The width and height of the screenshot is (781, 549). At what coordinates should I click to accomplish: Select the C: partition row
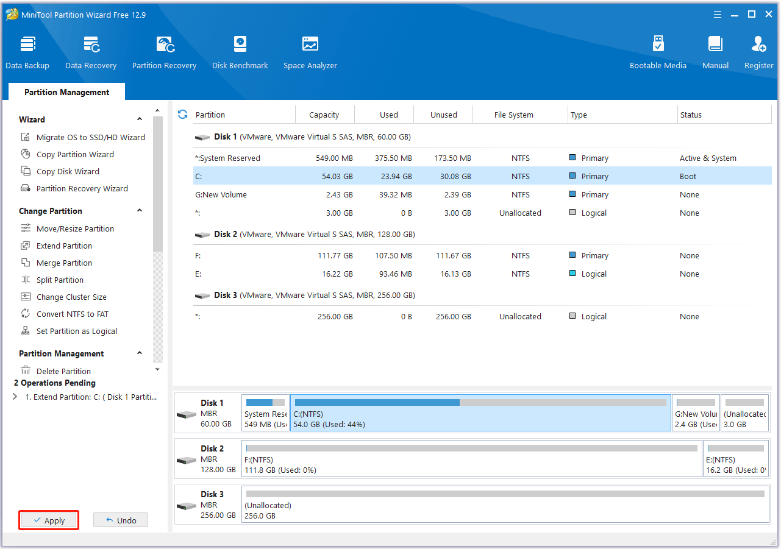tap(482, 176)
